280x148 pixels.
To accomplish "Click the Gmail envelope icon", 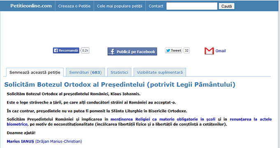I will pyautogui.click(x=209, y=51).
